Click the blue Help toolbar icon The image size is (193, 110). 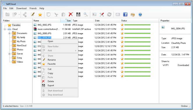[140, 15]
